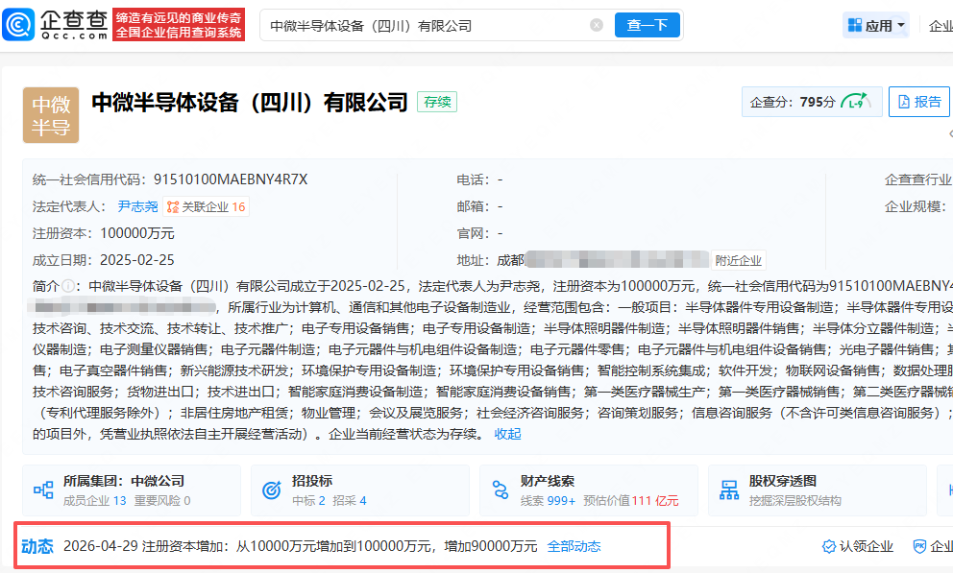The width and height of the screenshot is (953, 573).
Task: Click the PK shield icon
Action: click(x=919, y=546)
